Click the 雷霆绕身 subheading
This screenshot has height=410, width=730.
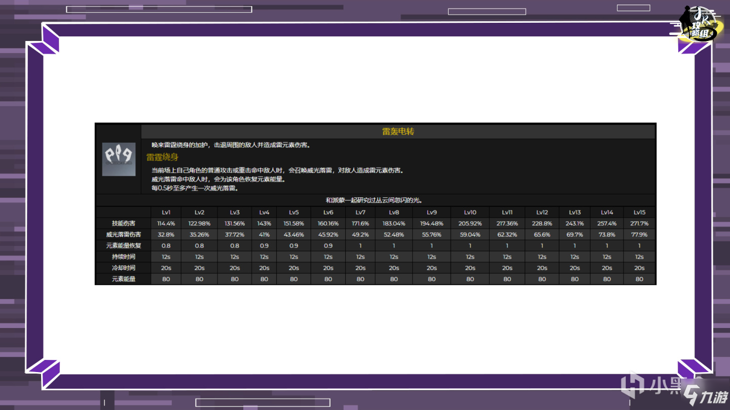click(162, 157)
